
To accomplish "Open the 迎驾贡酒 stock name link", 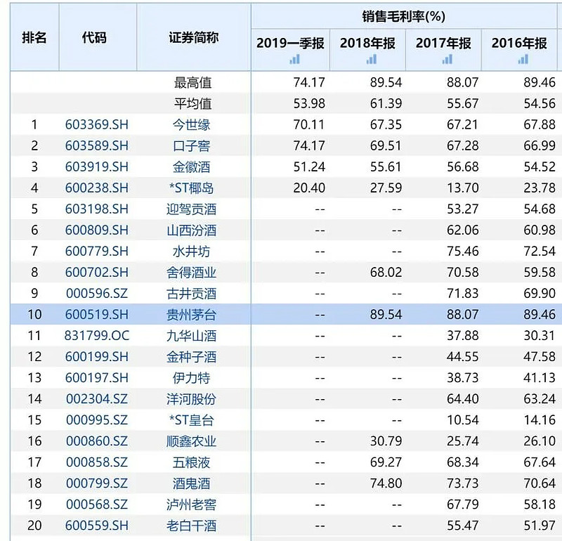I will point(191,209).
